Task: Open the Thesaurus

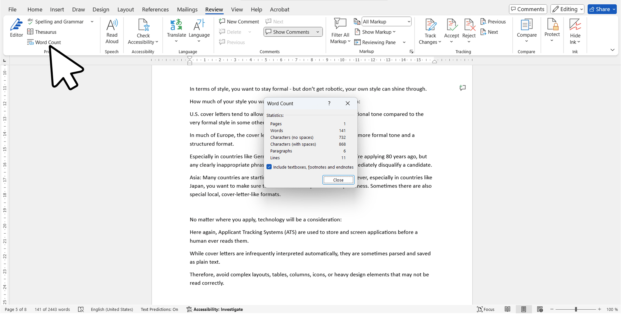Action: point(42,32)
